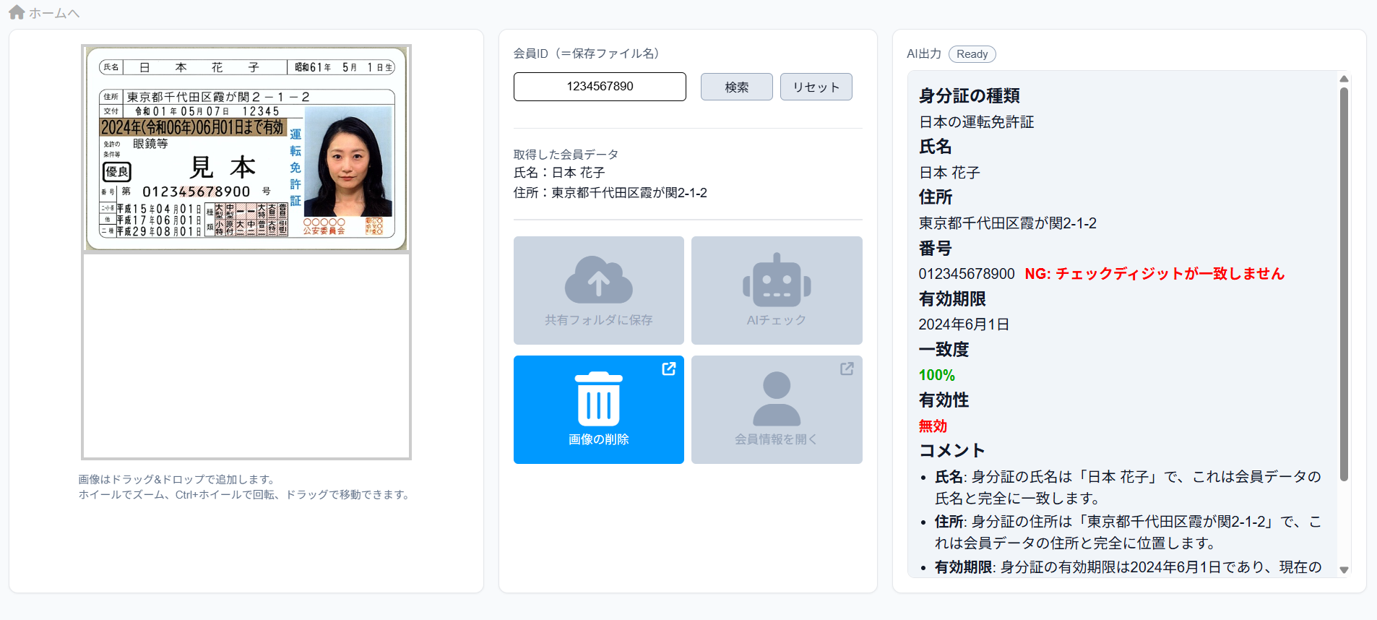Click the green 100% match value
The height and width of the screenshot is (620, 1377).
[936, 375]
